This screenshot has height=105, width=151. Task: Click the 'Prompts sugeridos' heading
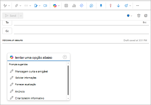tap(18, 64)
